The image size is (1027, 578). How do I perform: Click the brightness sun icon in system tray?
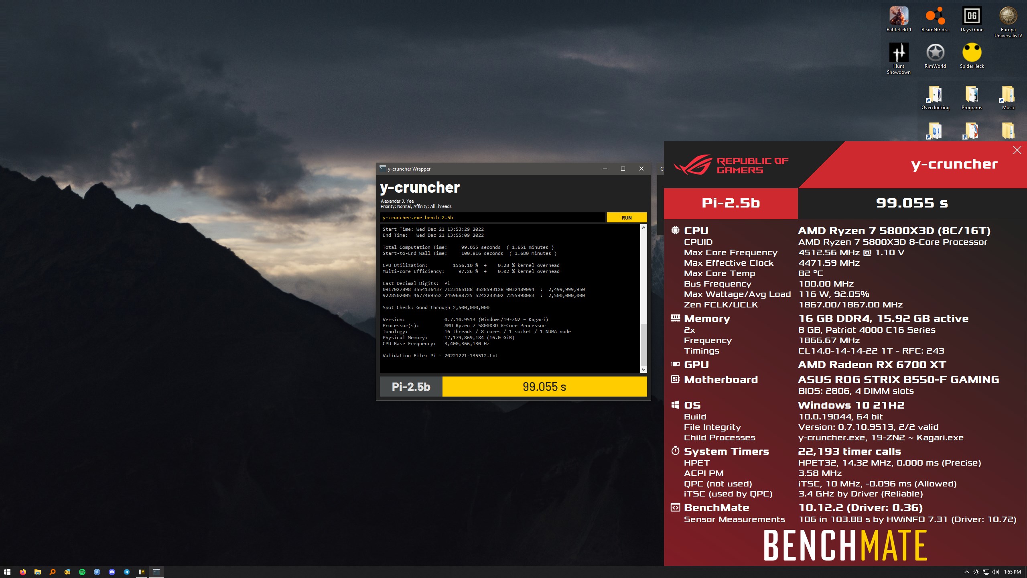(x=976, y=572)
